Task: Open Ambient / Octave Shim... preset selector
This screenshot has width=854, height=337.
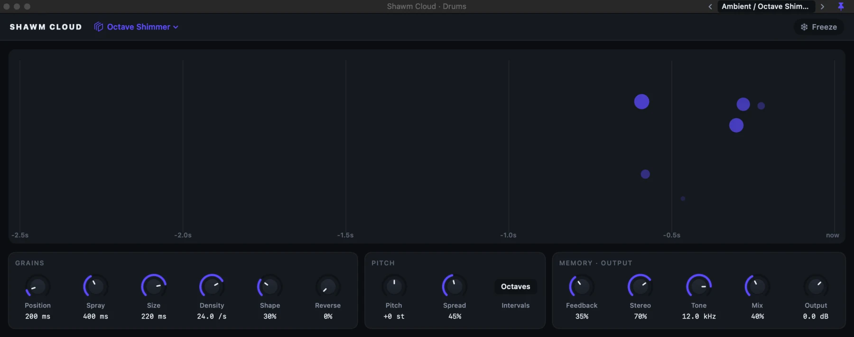Action: click(x=766, y=7)
